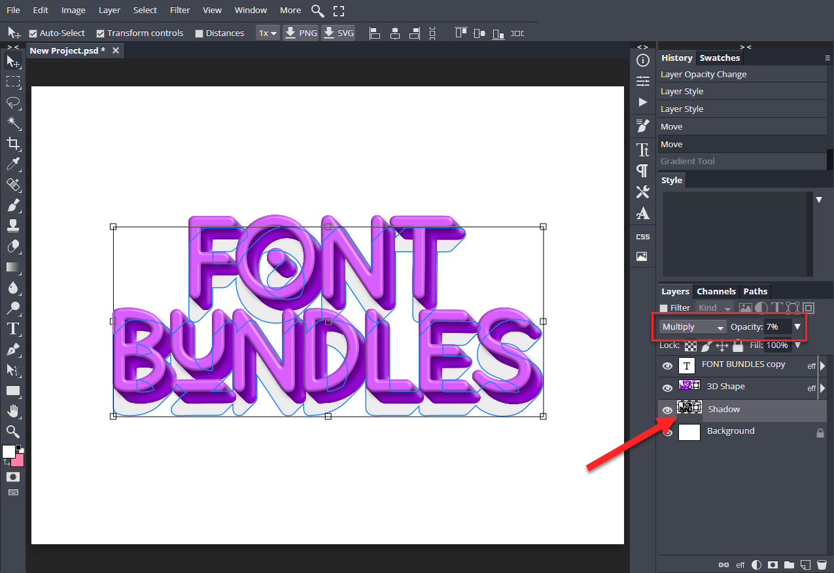834x573 pixels.
Task: Hide the 3D Shape layer
Action: 667,388
